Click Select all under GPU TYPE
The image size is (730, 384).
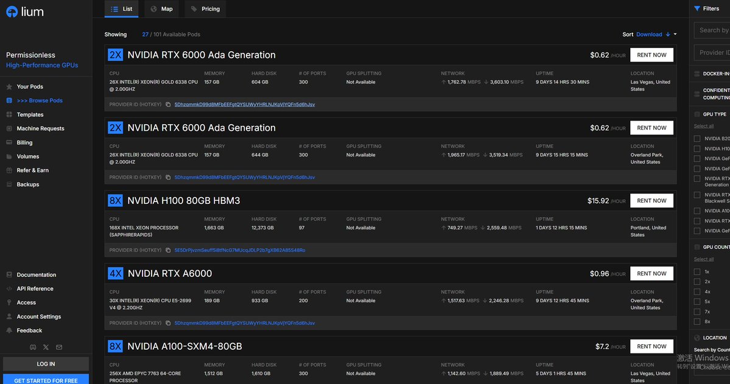[x=703, y=126]
